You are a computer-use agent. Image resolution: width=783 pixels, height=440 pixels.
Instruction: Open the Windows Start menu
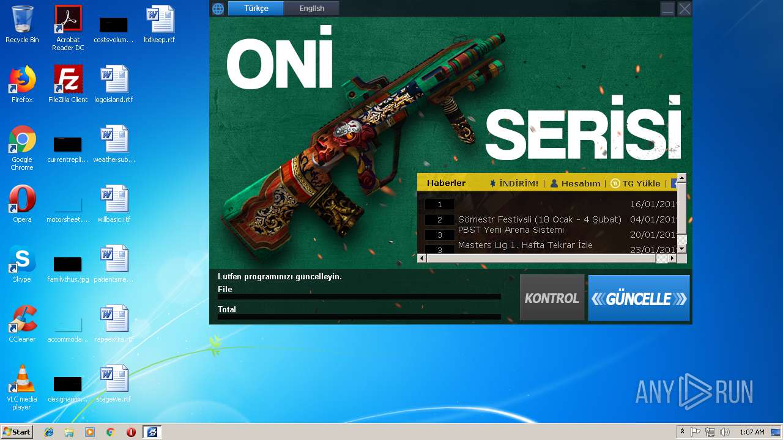point(17,432)
